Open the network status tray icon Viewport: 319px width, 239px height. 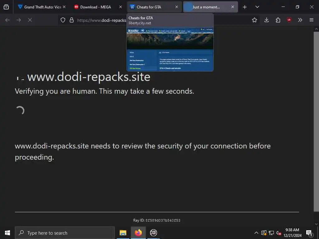(x=271, y=233)
